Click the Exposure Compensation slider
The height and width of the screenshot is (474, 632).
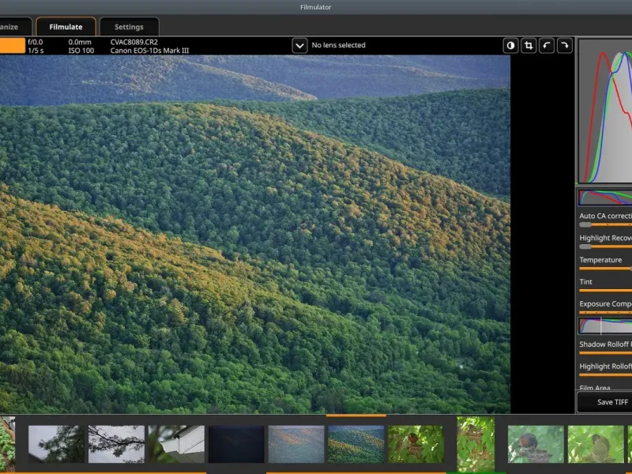click(606, 313)
